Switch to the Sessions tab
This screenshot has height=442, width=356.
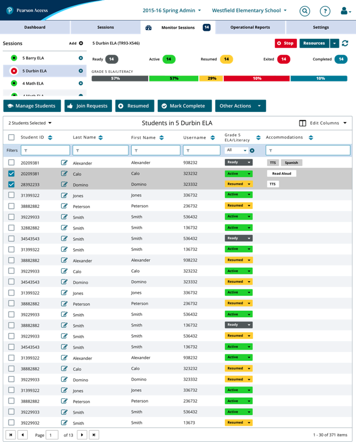106,27
